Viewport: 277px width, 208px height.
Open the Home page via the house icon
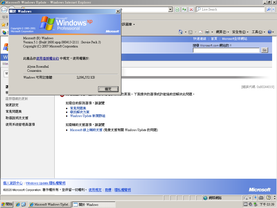pos(180,32)
